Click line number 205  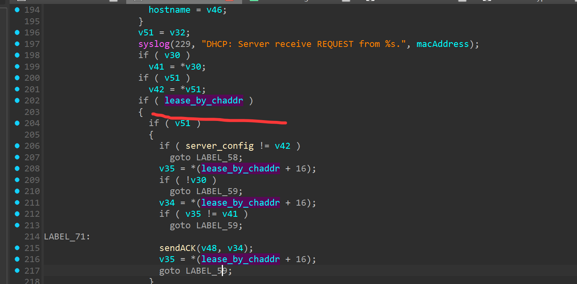point(32,134)
